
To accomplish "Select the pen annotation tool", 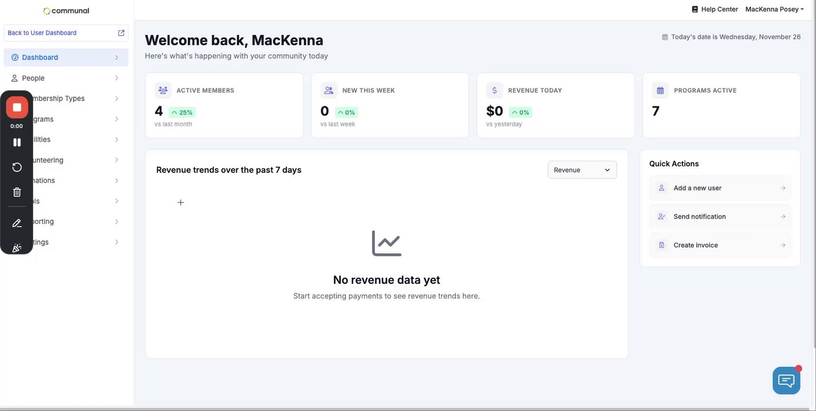I will pyautogui.click(x=17, y=223).
